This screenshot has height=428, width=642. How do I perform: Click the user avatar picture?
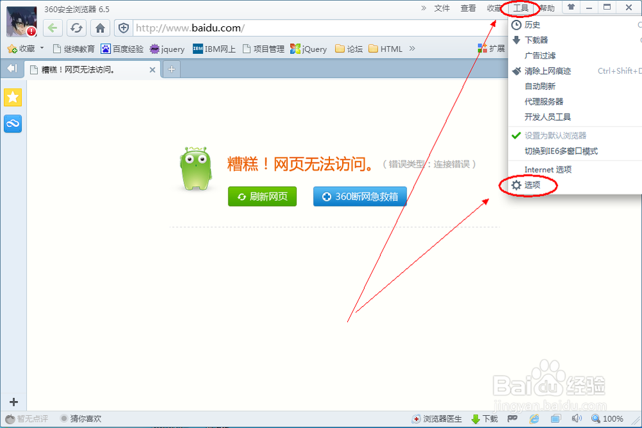tap(22, 22)
